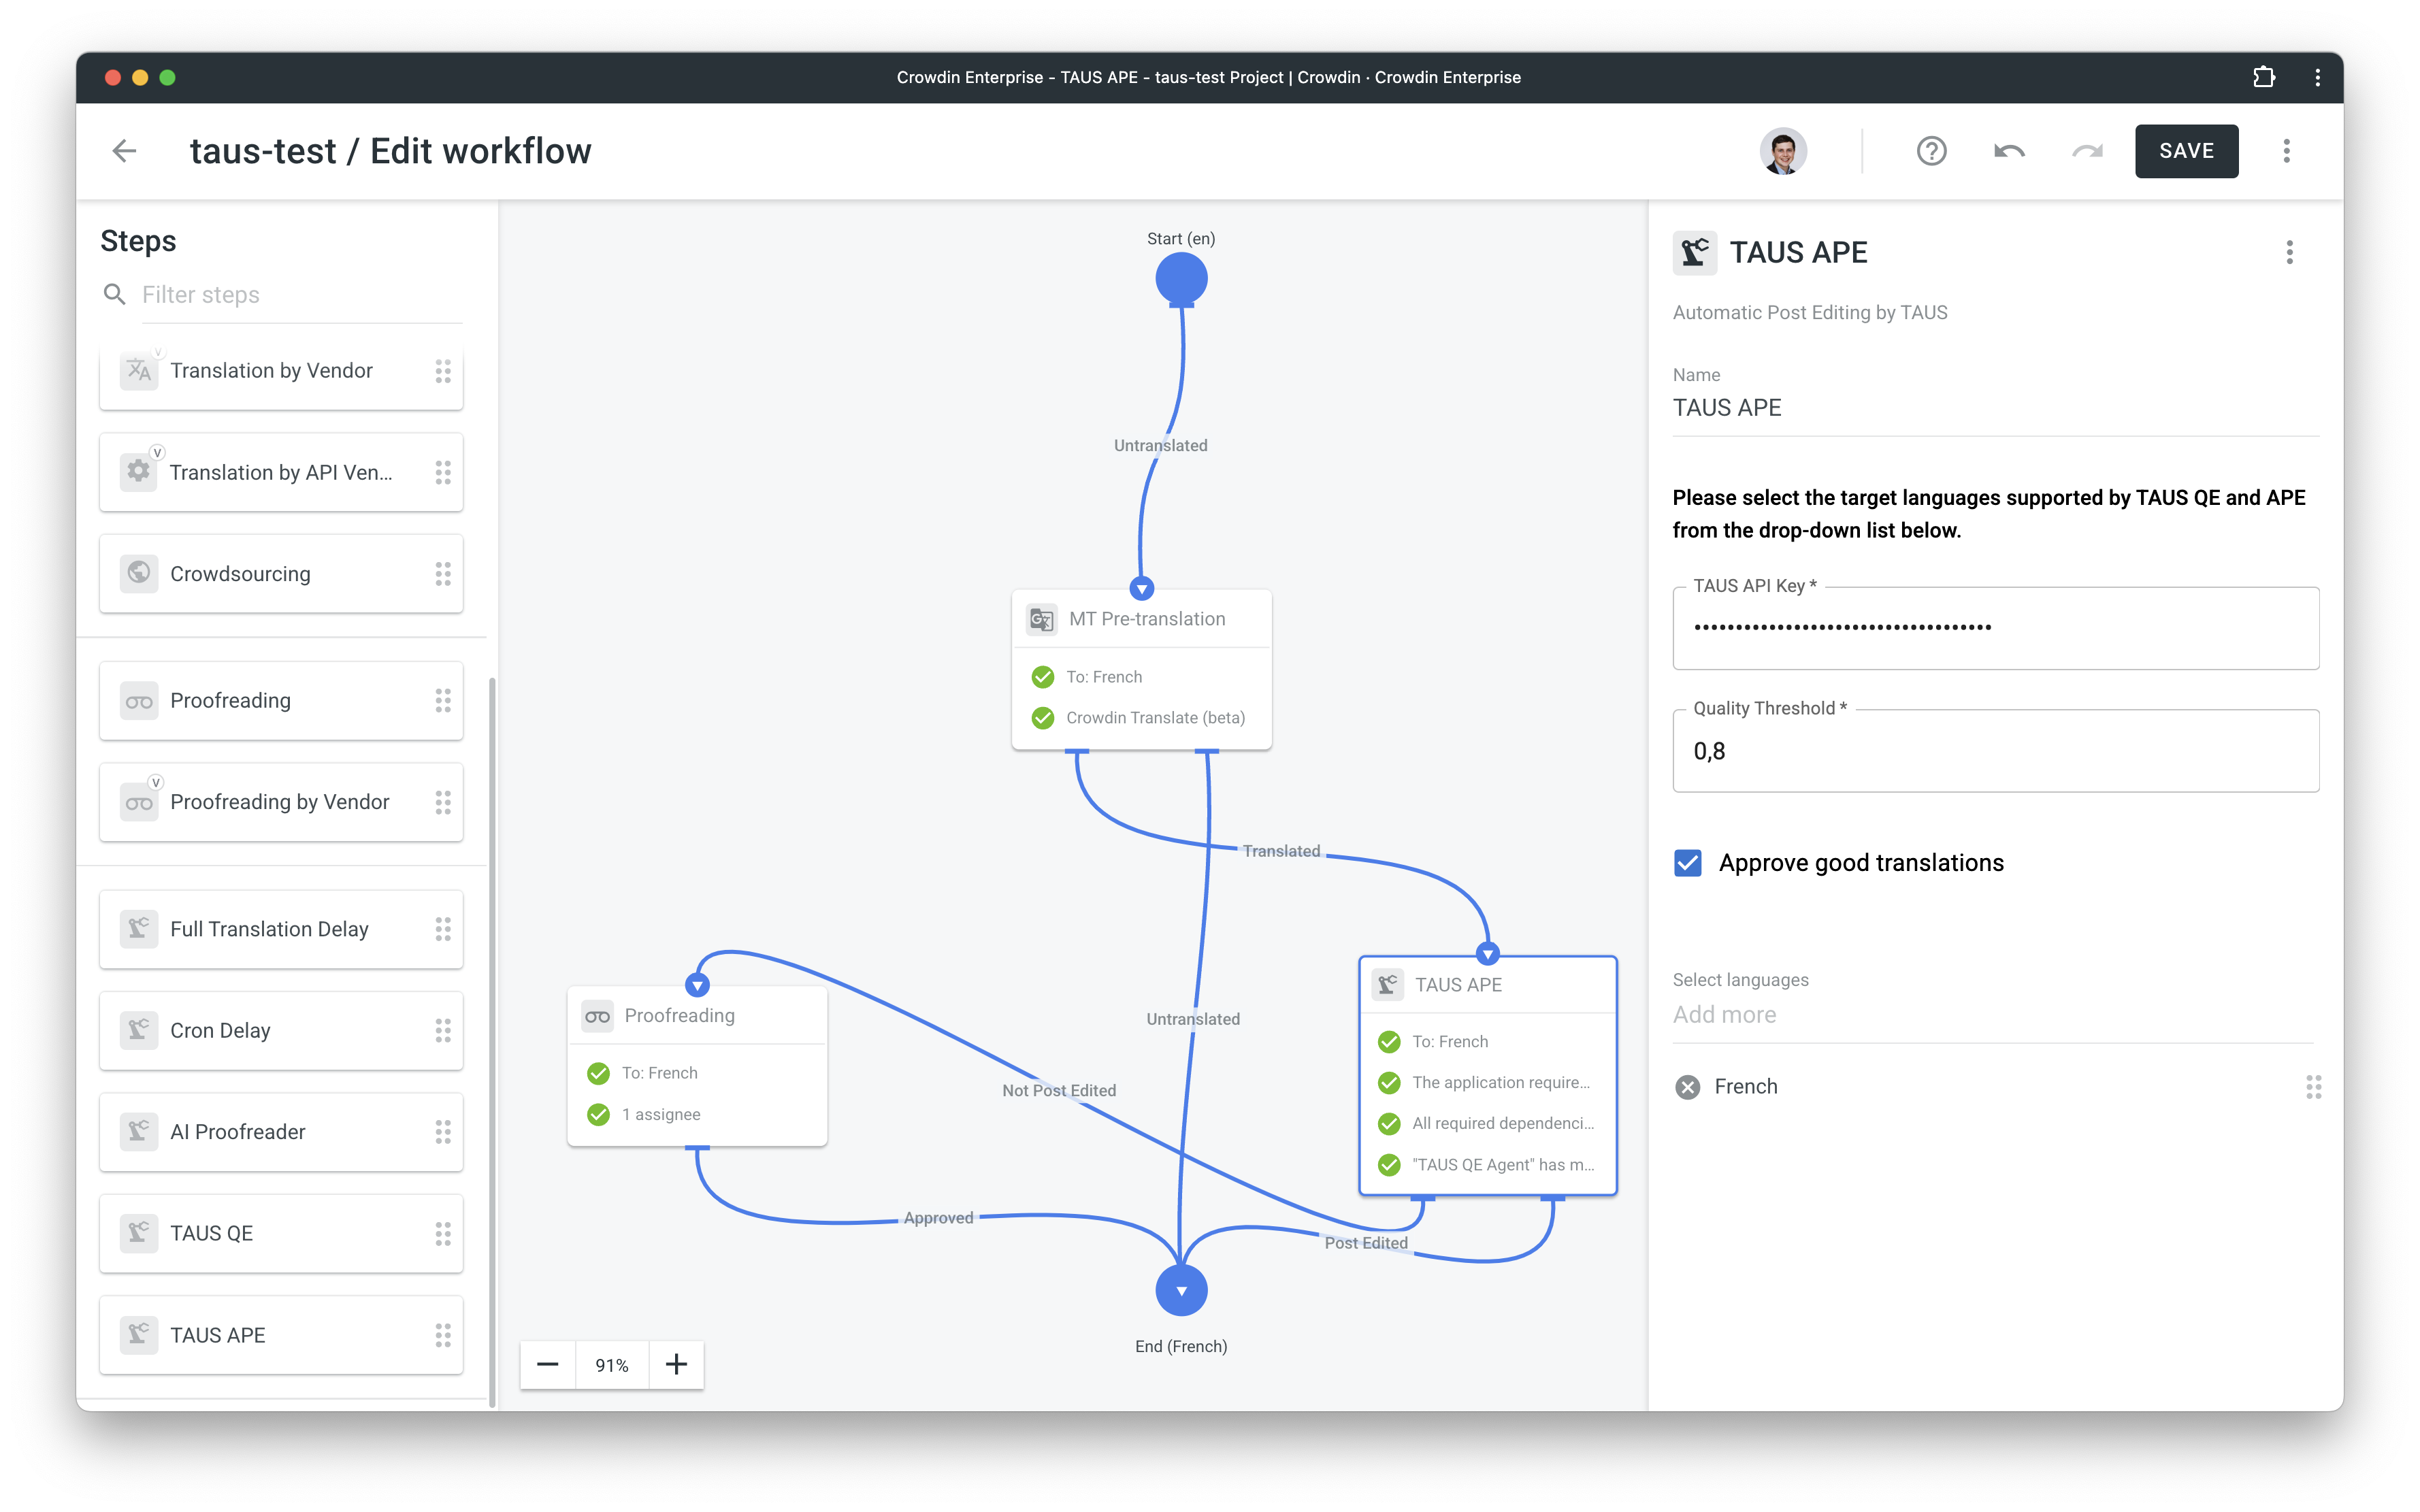The width and height of the screenshot is (2420, 1512).
Task: Click the drag handle on the French language row
Action: point(2313,1087)
